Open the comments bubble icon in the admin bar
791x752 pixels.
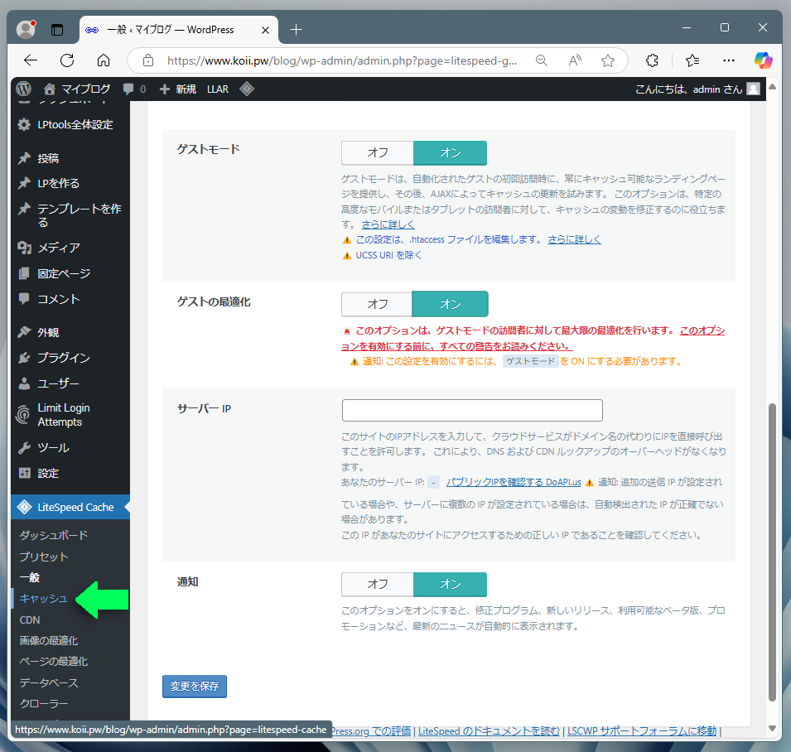[x=128, y=89]
